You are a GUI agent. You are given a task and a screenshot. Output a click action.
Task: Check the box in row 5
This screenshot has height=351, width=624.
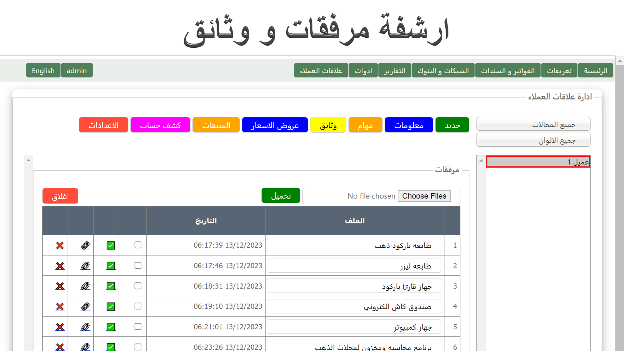point(138,327)
